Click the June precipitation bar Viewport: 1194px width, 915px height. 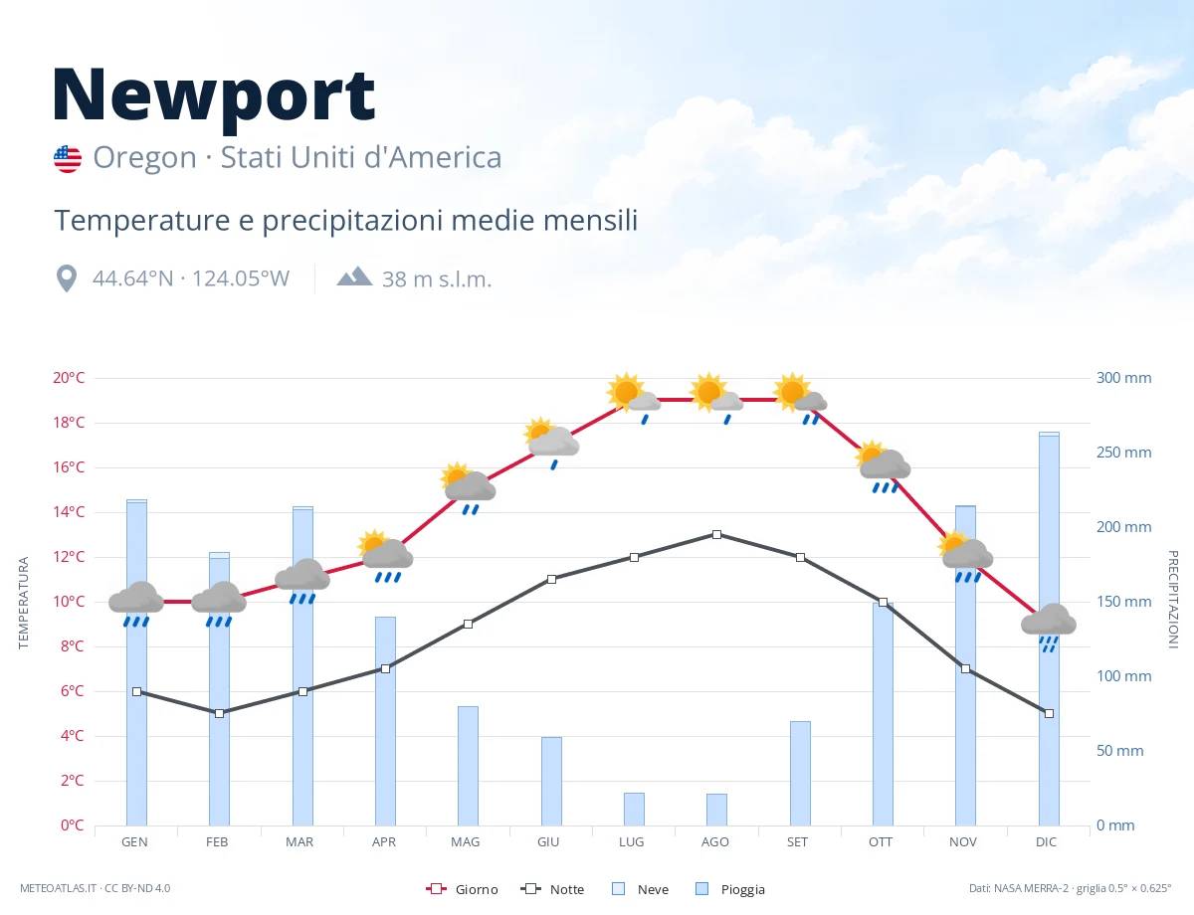click(551, 781)
